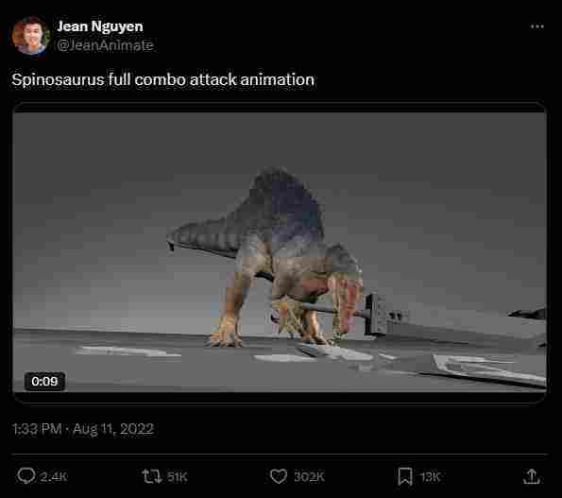Screen dimensions: 562x498
Task: Select the tweet text about Spinosaurus animation
Action: click(x=163, y=79)
